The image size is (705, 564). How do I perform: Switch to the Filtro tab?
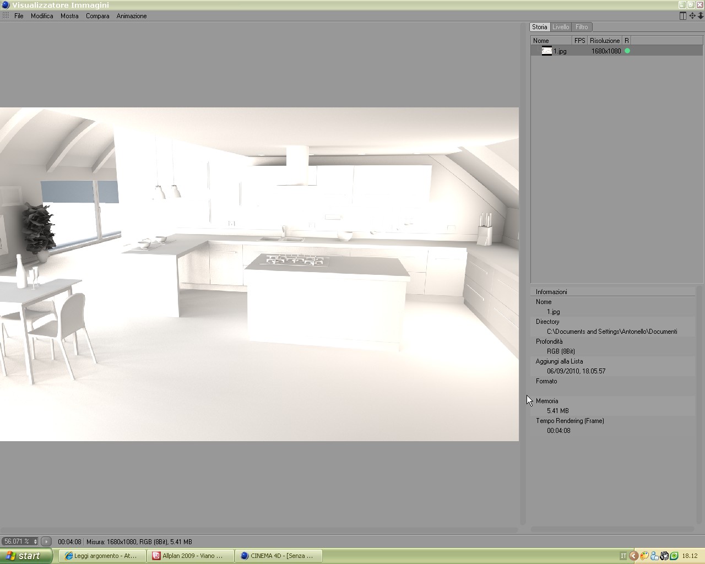pos(582,27)
